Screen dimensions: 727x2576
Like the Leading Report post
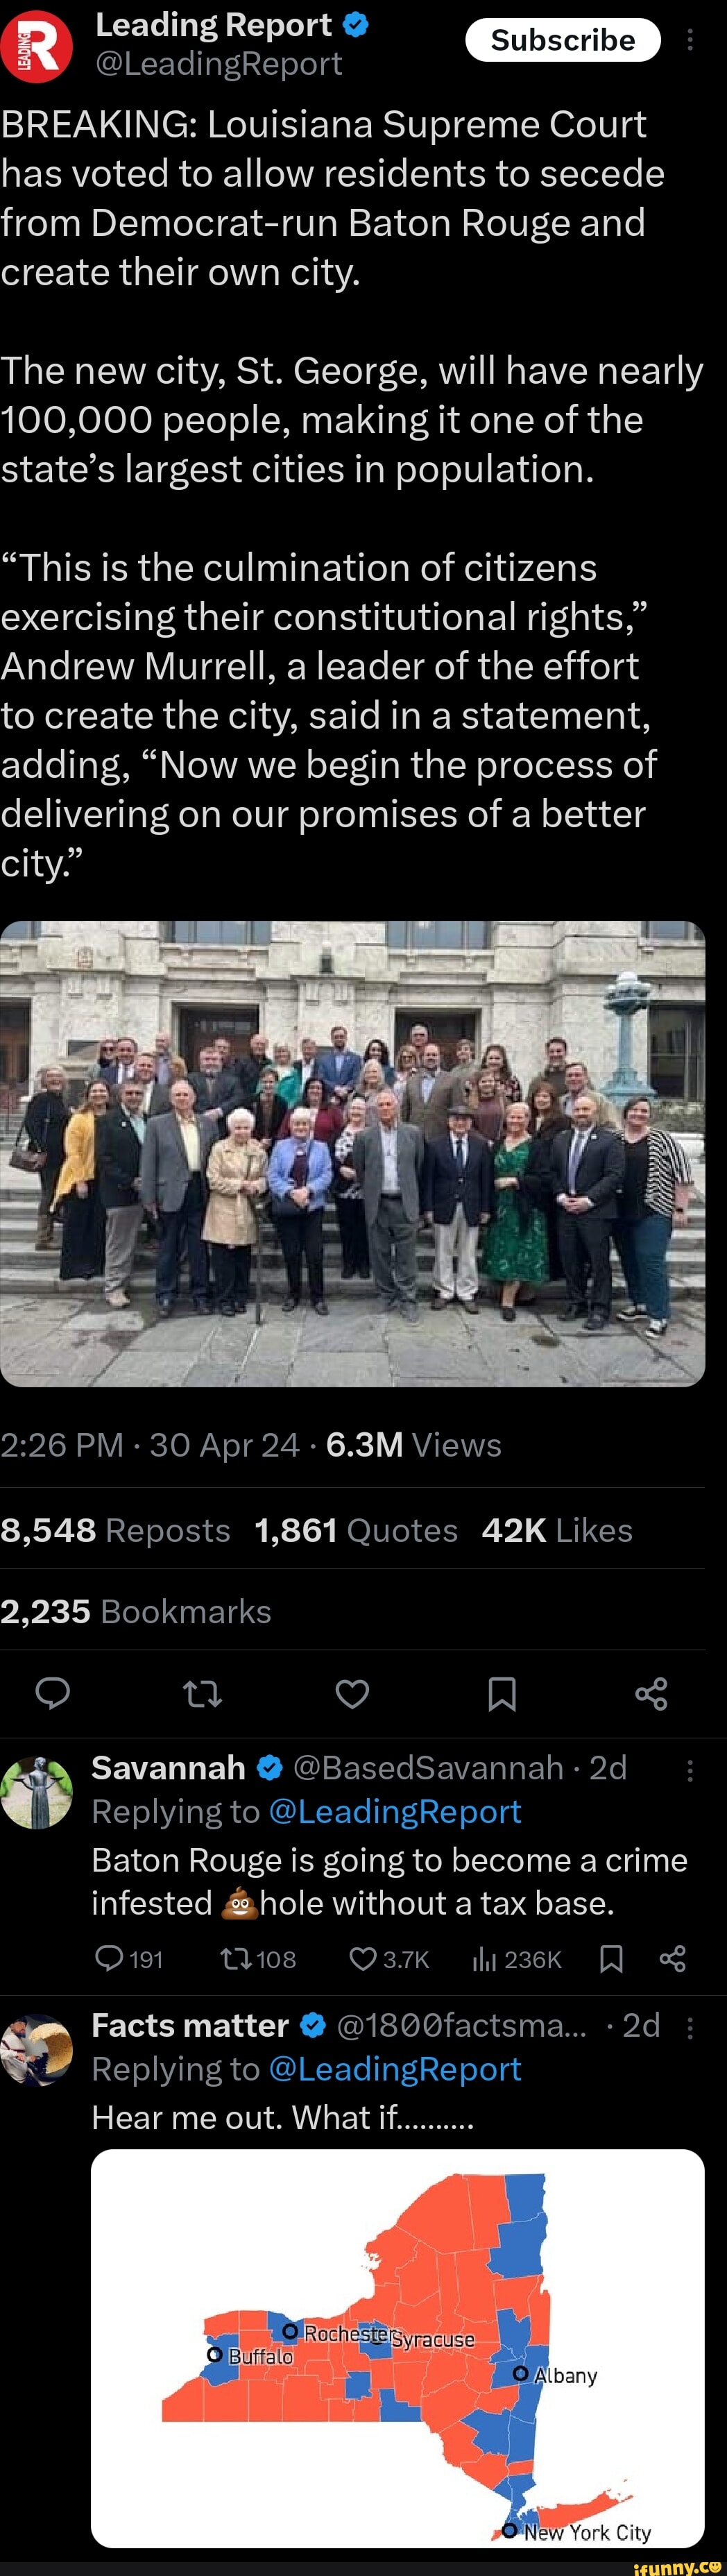coord(352,1693)
